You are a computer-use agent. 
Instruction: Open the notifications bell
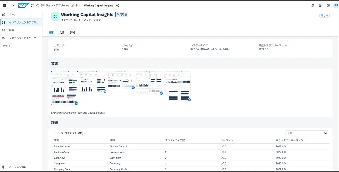(313, 6)
